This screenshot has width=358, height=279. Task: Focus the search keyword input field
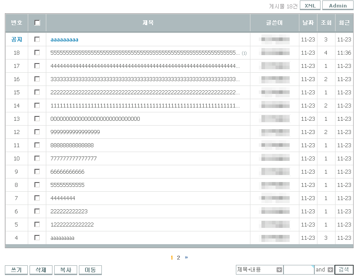[x=298, y=270]
